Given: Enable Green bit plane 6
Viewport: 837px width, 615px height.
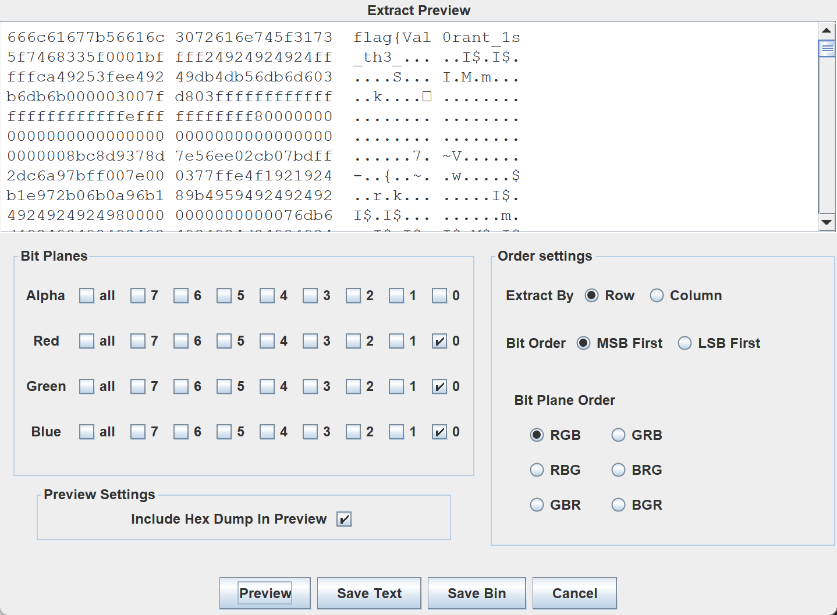Looking at the screenshot, I should click(x=181, y=386).
